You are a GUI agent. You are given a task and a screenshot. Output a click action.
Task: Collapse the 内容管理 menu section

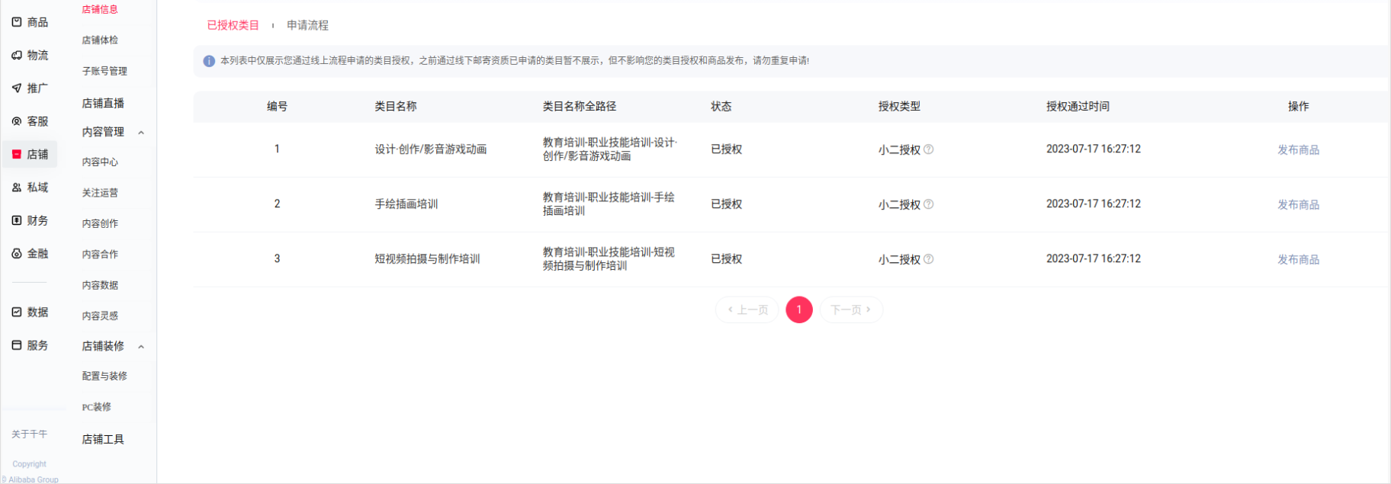click(x=141, y=133)
